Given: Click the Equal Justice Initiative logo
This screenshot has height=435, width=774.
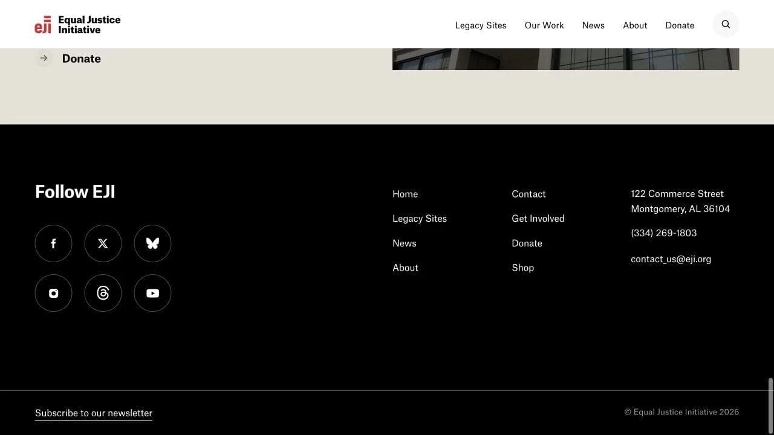Looking at the screenshot, I should point(77,25).
